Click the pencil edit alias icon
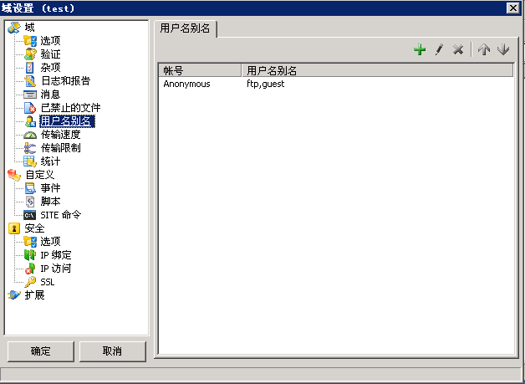525x384 pixels. click(439, 50)
